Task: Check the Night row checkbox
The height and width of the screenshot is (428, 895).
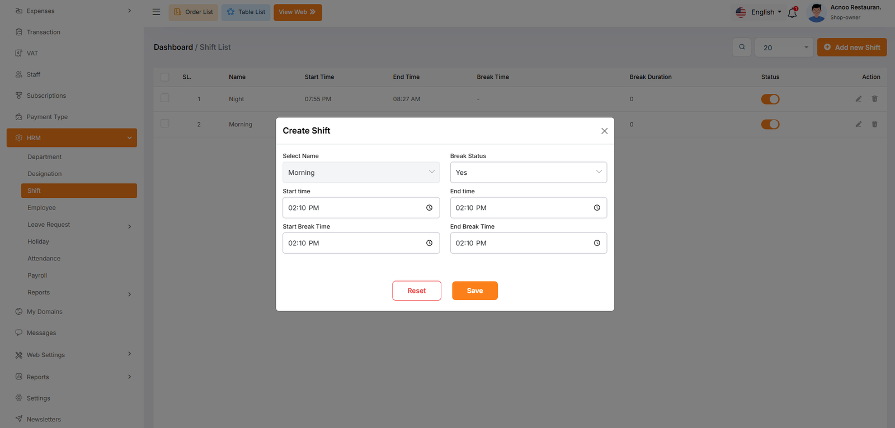Action: 165,98
